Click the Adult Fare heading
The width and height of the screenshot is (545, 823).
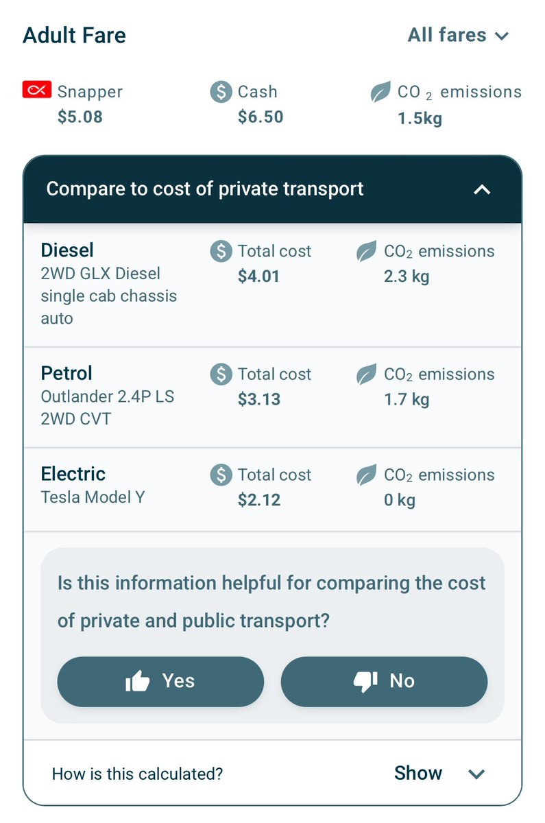tap(74, 36)
